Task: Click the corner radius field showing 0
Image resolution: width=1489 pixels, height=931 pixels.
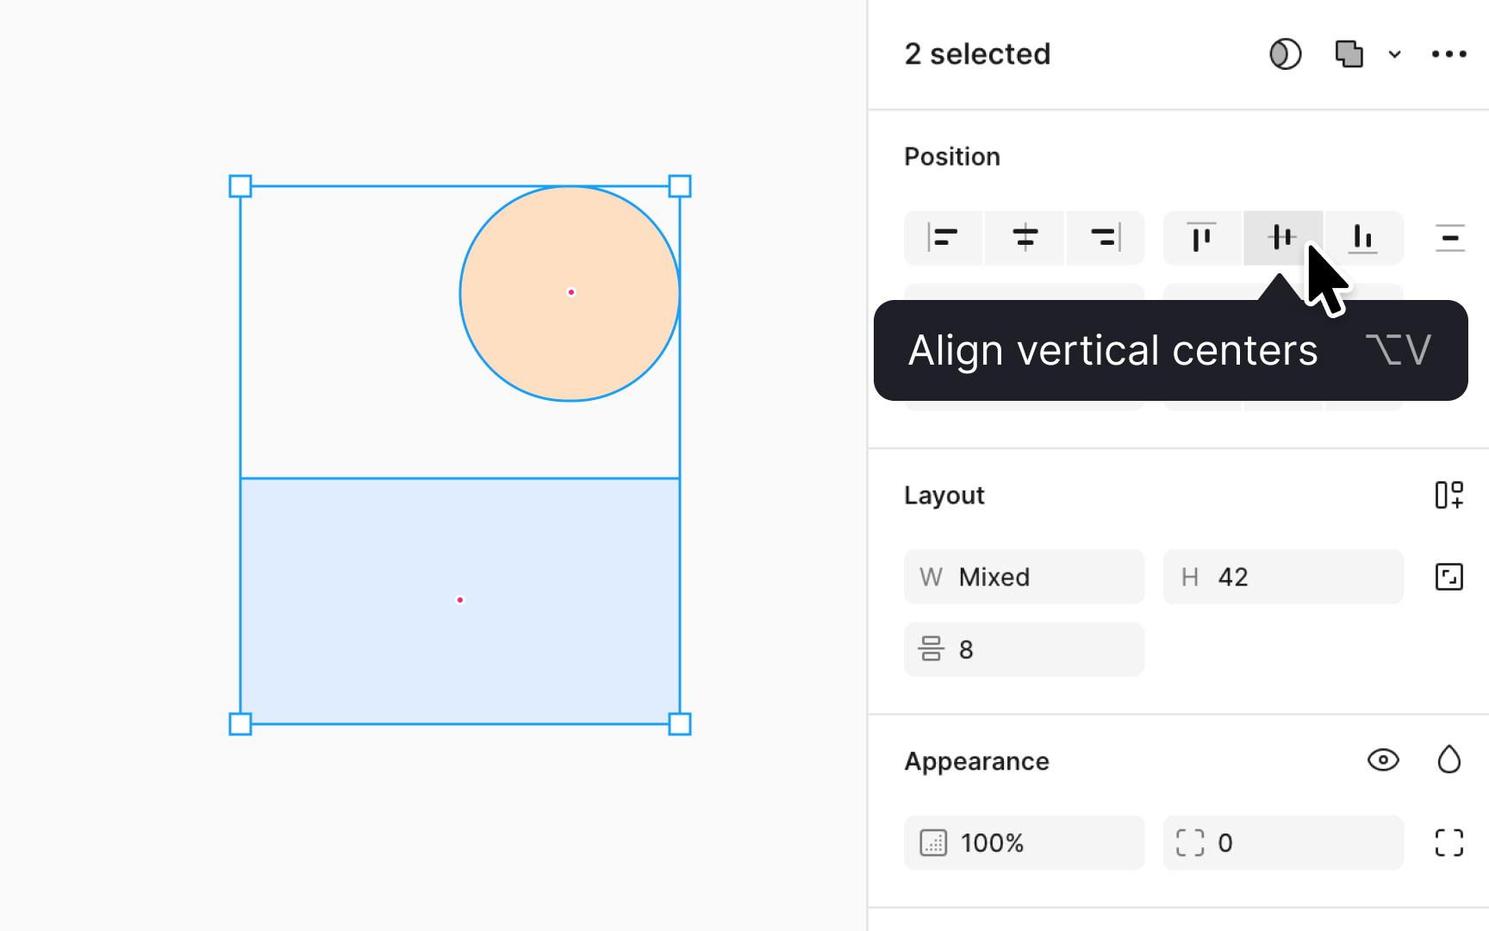Action: pos(1282,843)
